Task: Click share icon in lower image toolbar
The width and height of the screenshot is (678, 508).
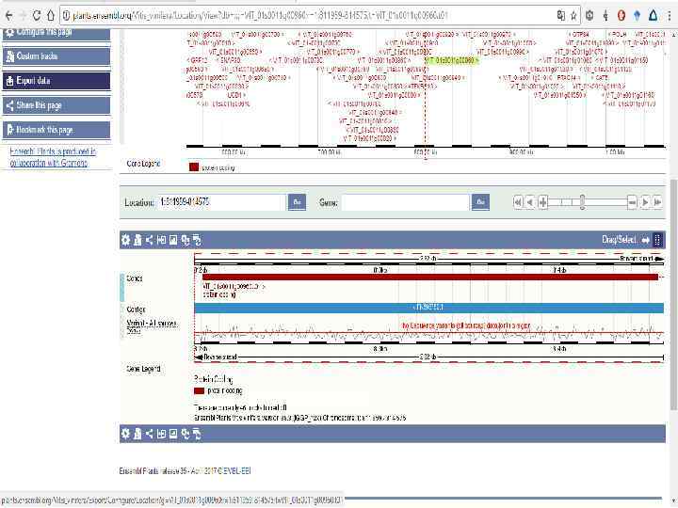Action: point(149,434)
